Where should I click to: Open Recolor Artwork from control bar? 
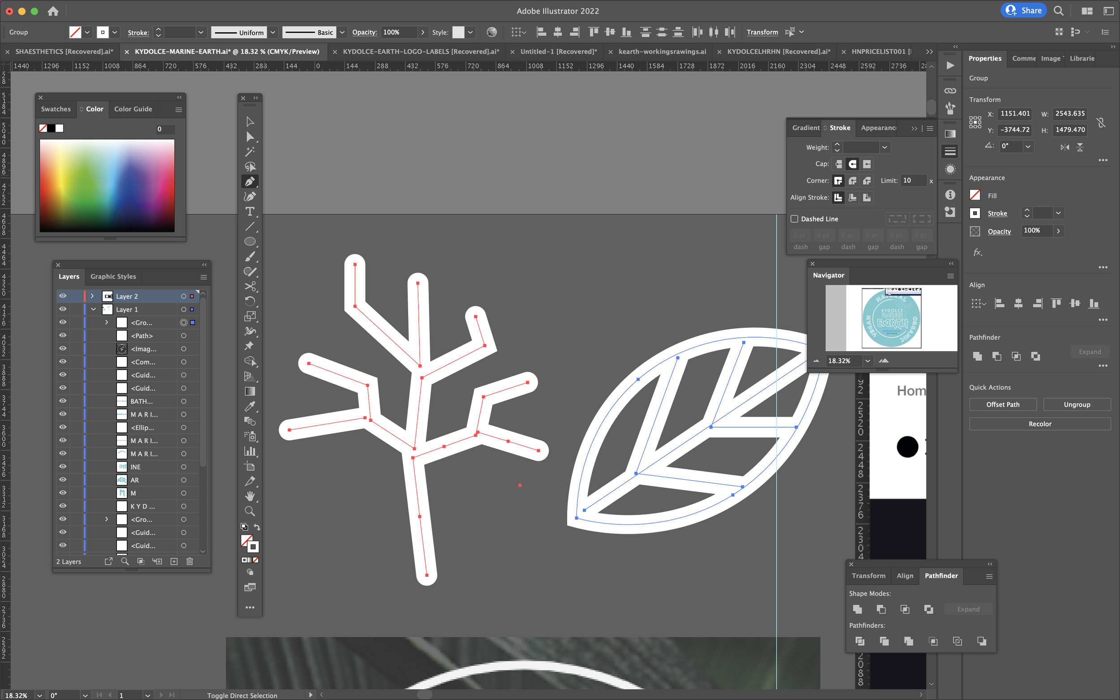(x=492, y=32)
